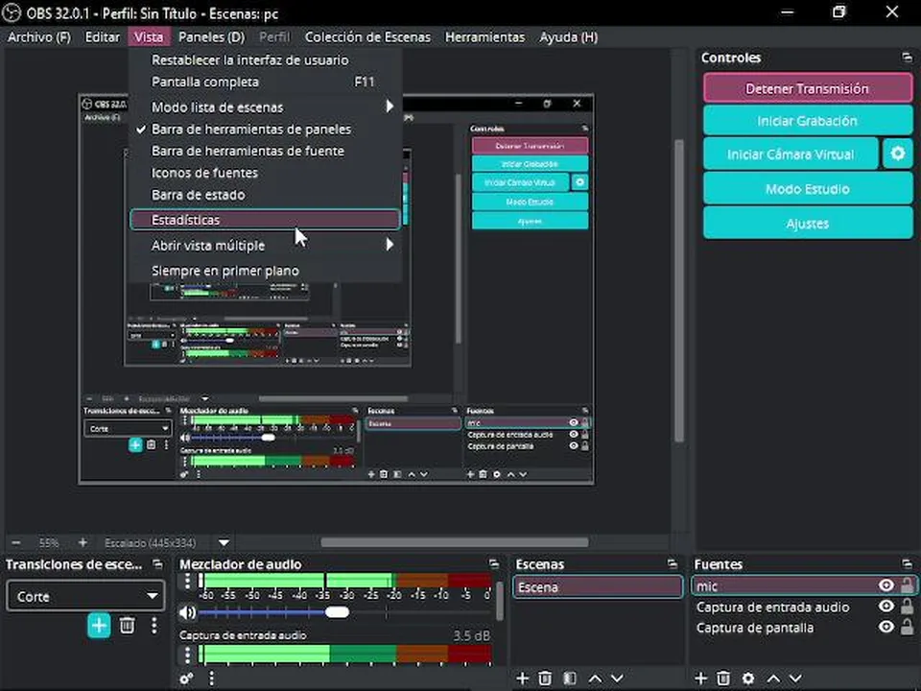Open first mixer channel three-dot options
921x691 pixels.
[187, 582]
